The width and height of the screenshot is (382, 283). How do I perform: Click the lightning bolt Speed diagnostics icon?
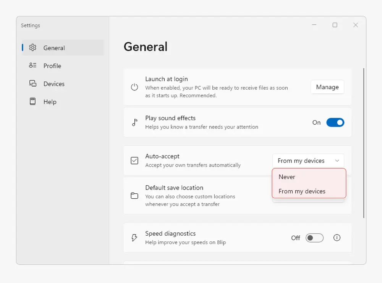tap(134, 238)
